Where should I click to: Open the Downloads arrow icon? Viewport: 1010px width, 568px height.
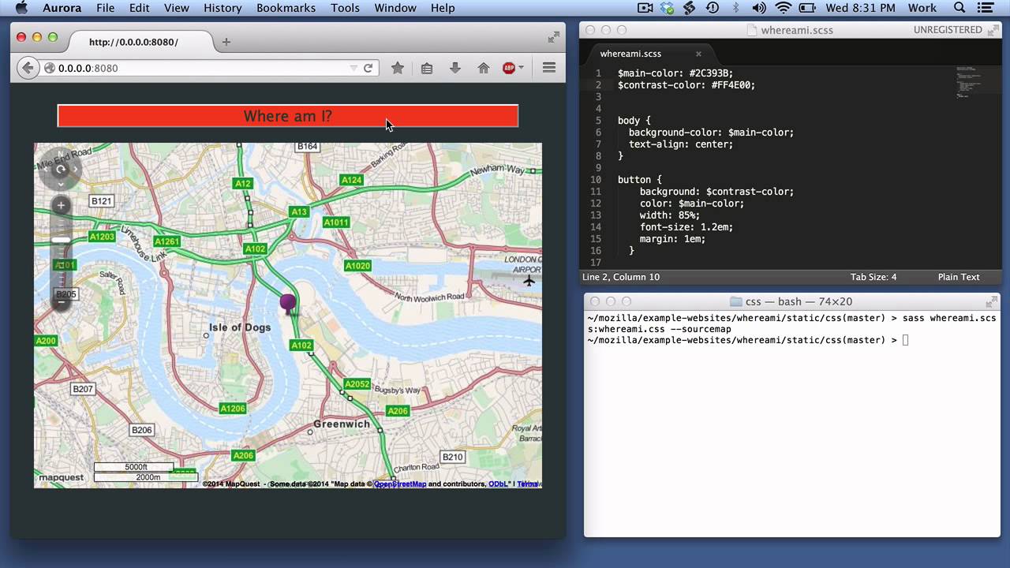(455, 68)
